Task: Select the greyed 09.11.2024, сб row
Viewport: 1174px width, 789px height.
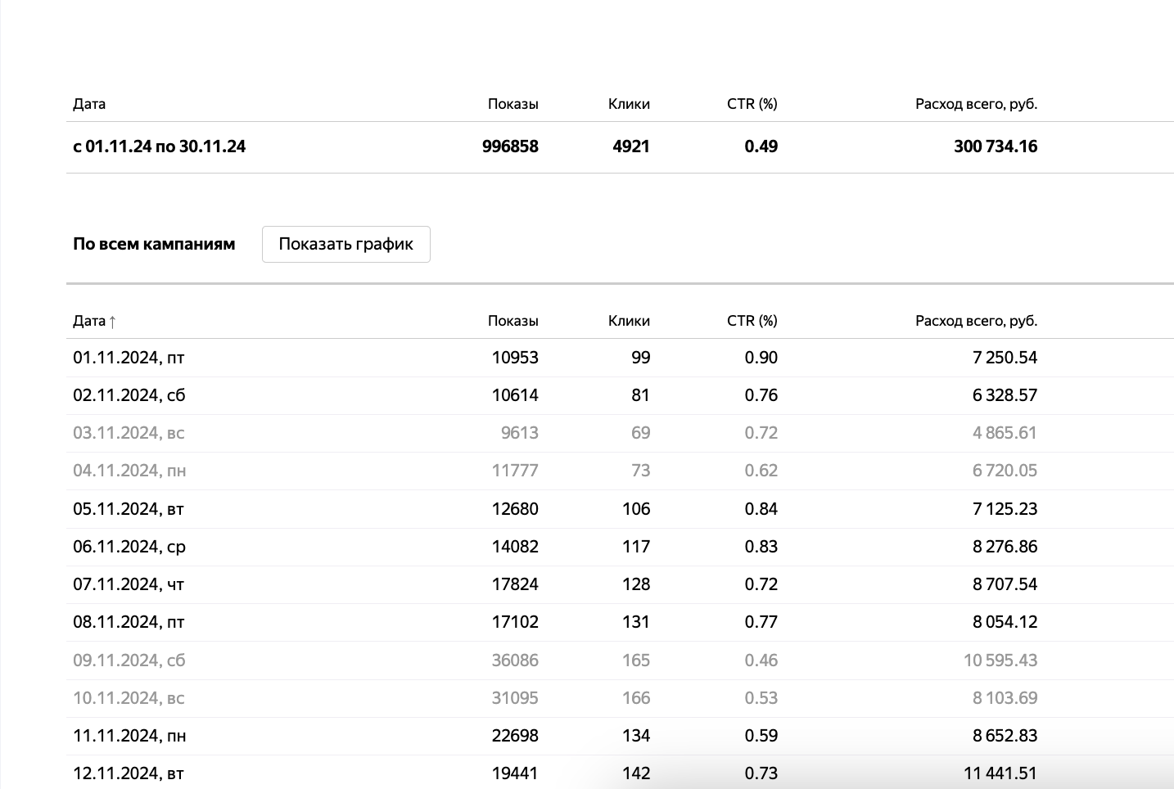Action: coord(129,661)
